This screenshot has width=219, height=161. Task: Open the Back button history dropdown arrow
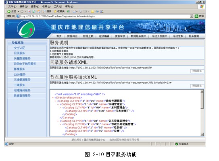tap(18, 12)
